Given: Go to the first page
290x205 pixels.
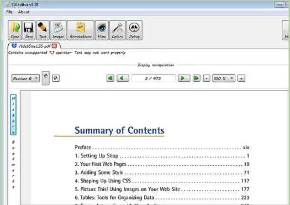Looking at the screenshot, I should (x=110, y=78).
